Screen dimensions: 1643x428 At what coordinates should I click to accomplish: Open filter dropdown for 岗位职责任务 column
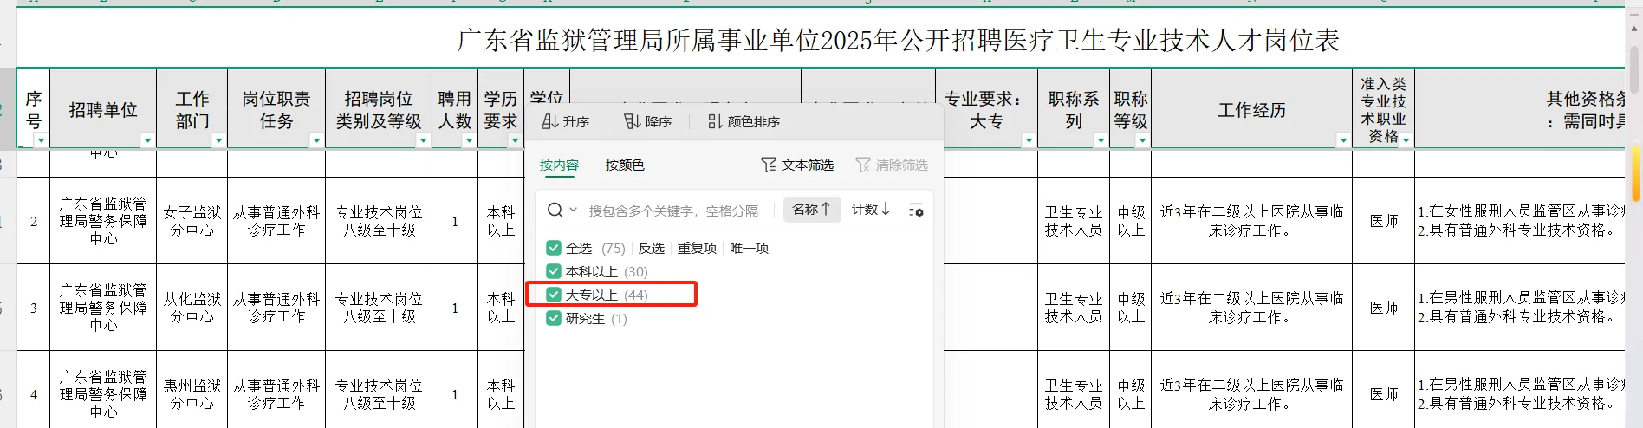click(x=316, y=140)
